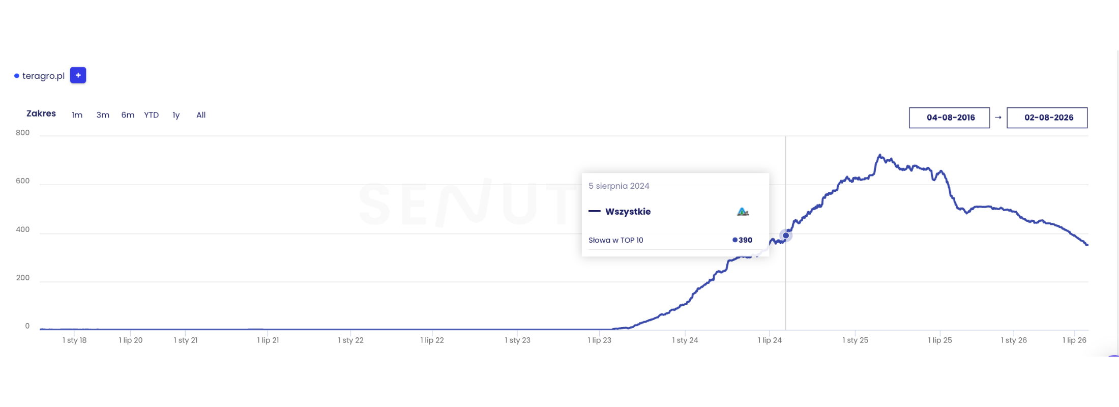Click the mountain icon in tooltip
The image size is (1119, 407).
(x=743, y=212)
